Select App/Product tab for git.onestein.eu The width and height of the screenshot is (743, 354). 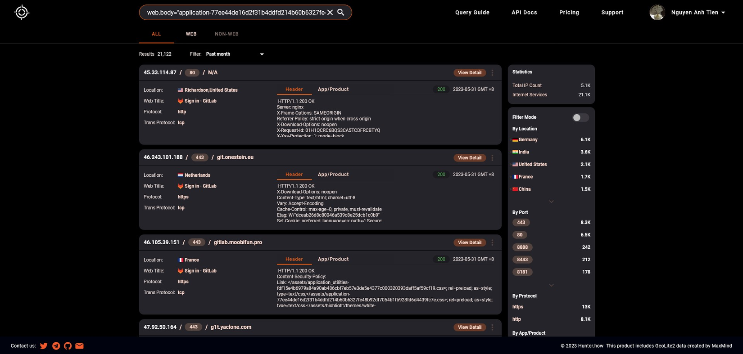tap(333, 175)
